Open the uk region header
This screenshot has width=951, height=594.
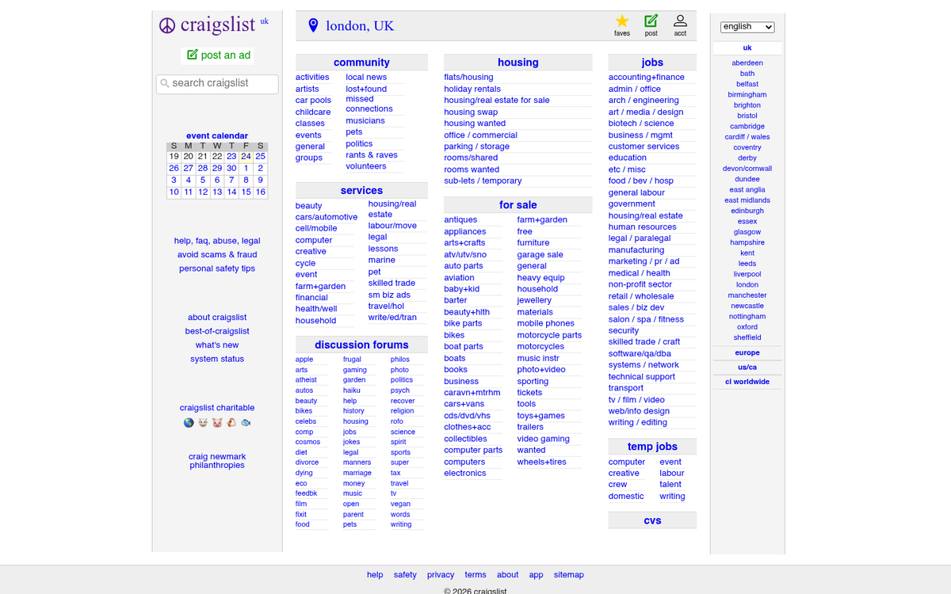click(747, 47)
